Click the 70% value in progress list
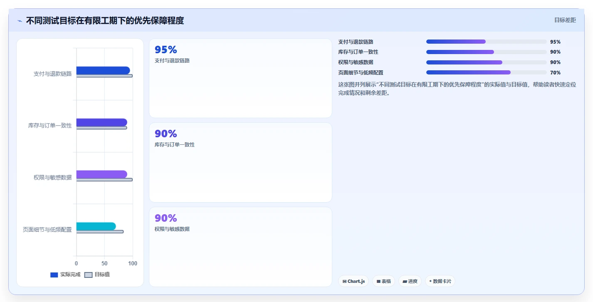The width and height of the screenshot is (593, 302). click(x=555, y=72)
